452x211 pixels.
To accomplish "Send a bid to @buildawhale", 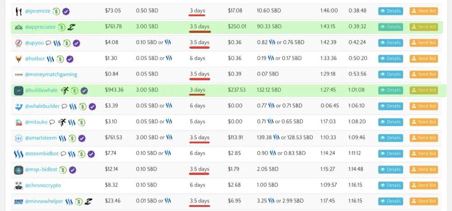I will (x=424, y=90).
